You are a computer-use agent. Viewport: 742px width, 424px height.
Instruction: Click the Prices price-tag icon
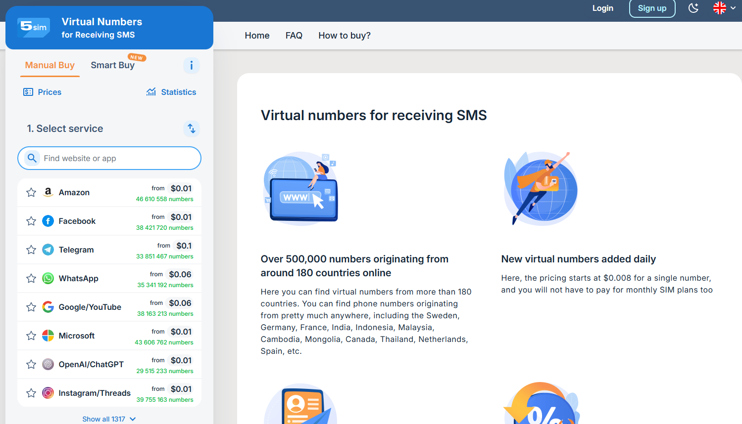[x=28, y=92]
